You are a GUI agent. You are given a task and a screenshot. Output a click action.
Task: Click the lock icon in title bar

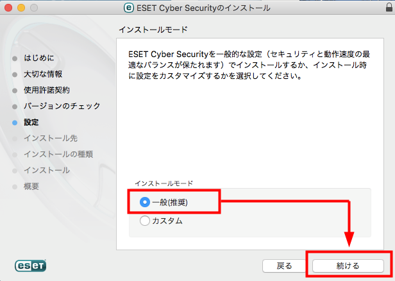click(389, 7)
